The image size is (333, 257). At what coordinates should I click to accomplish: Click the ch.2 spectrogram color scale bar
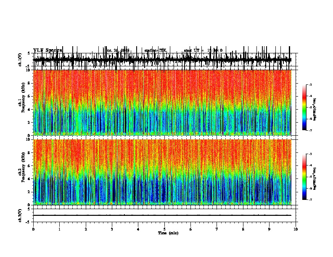coord(304,177)
